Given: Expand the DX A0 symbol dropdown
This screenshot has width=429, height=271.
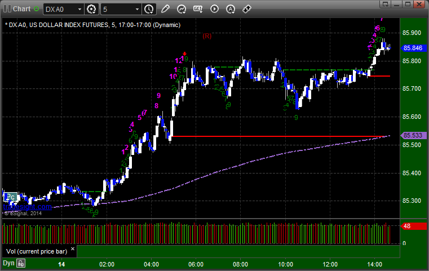Looking at the screenshot, I should (x=79, y=10).
